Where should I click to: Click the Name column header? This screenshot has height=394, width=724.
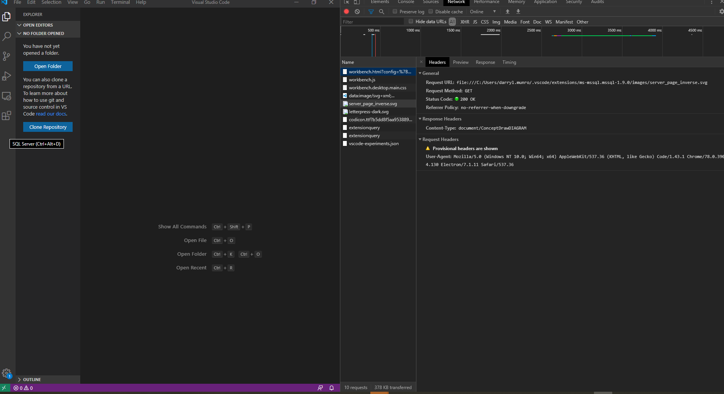[378, 62]
